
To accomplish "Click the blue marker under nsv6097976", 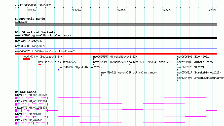I will click(177, 70).
